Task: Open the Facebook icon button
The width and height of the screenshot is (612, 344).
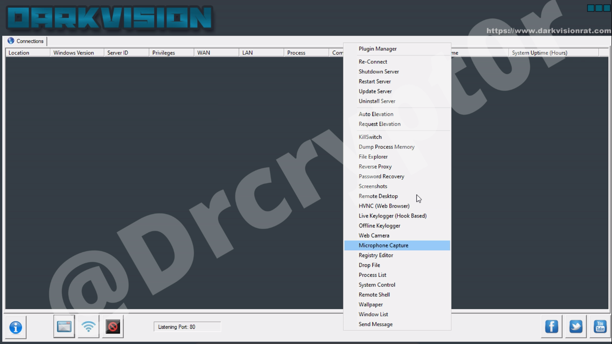Action: 552,327
